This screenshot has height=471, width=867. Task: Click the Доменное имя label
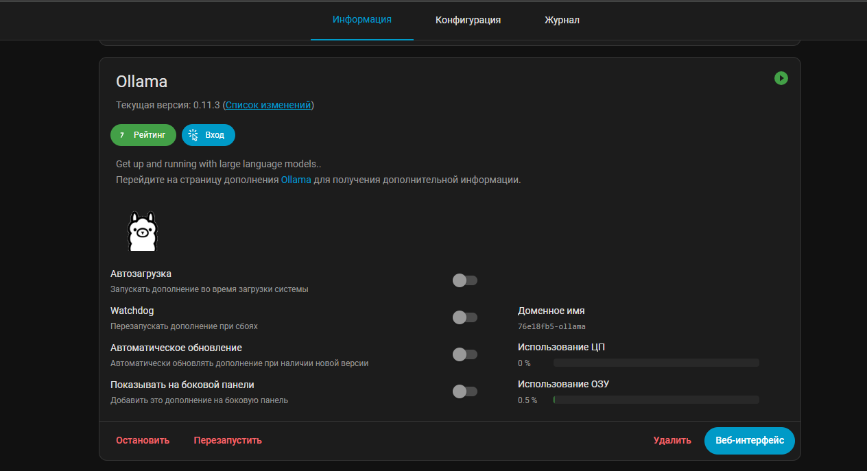click(x=551, y=311)
